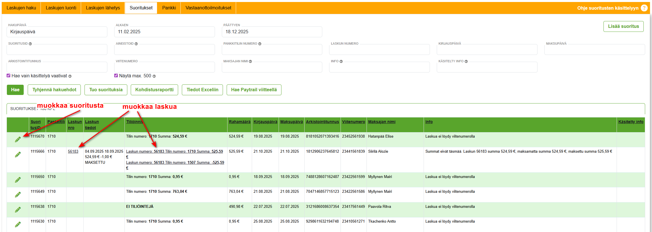
Task: Click info icon beside SuoritusID label
Action: click(30, 44)
